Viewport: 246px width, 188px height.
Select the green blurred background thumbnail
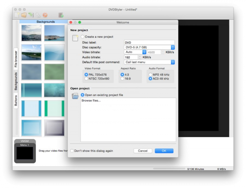click(54, 72)
